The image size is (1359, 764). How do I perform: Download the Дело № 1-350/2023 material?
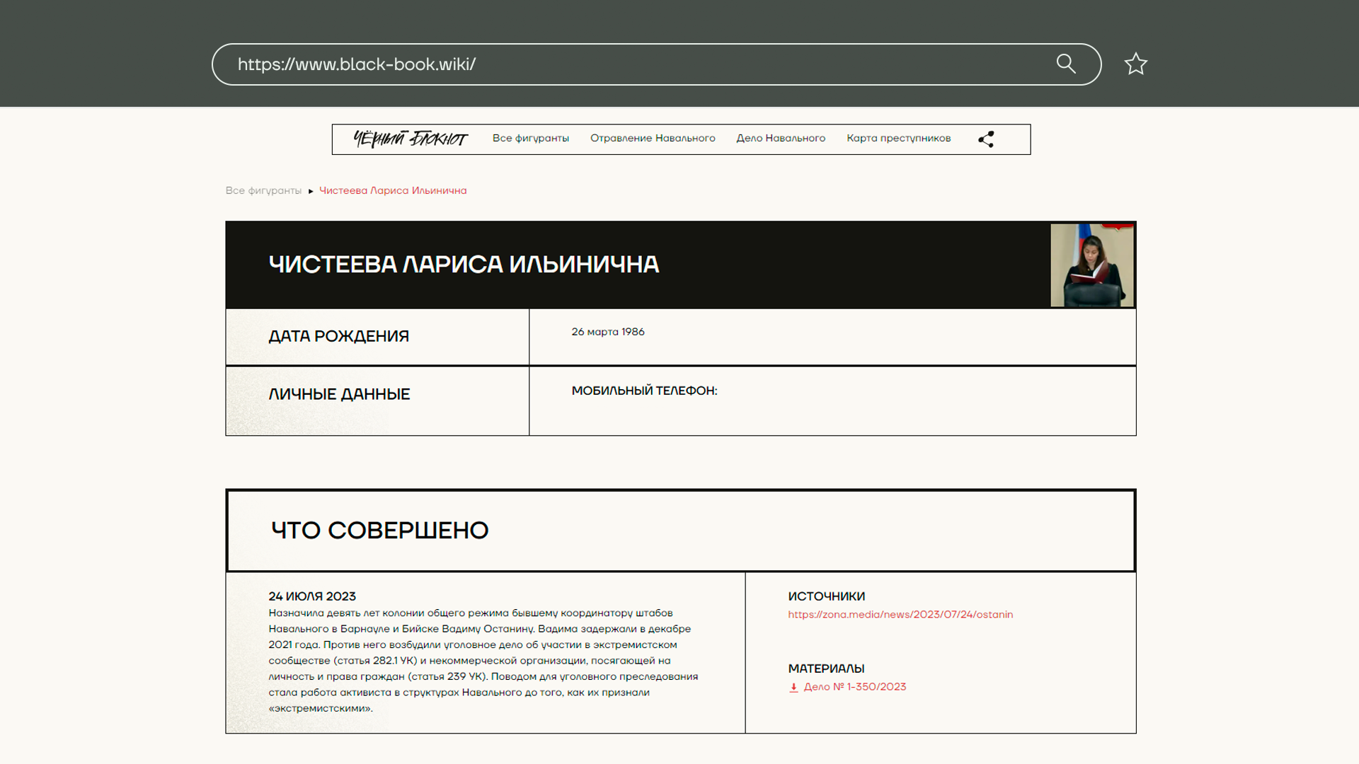point(854,687)
